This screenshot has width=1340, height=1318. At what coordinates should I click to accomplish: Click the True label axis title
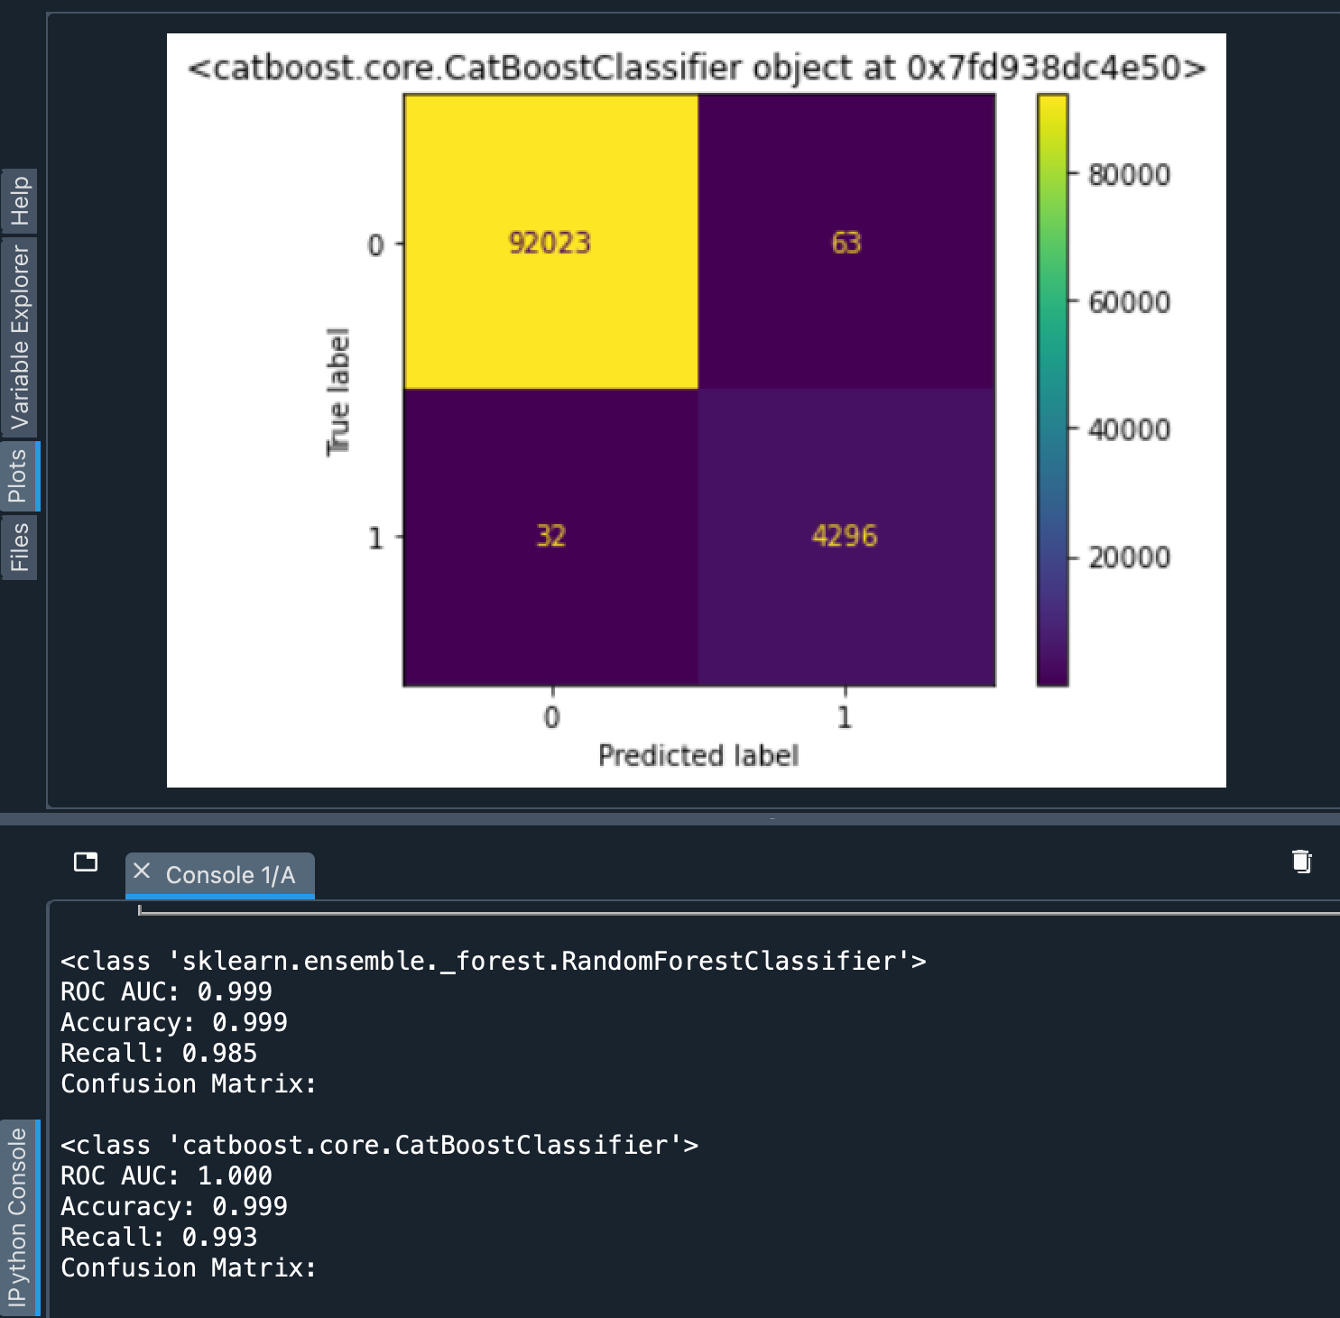point(337,392)
